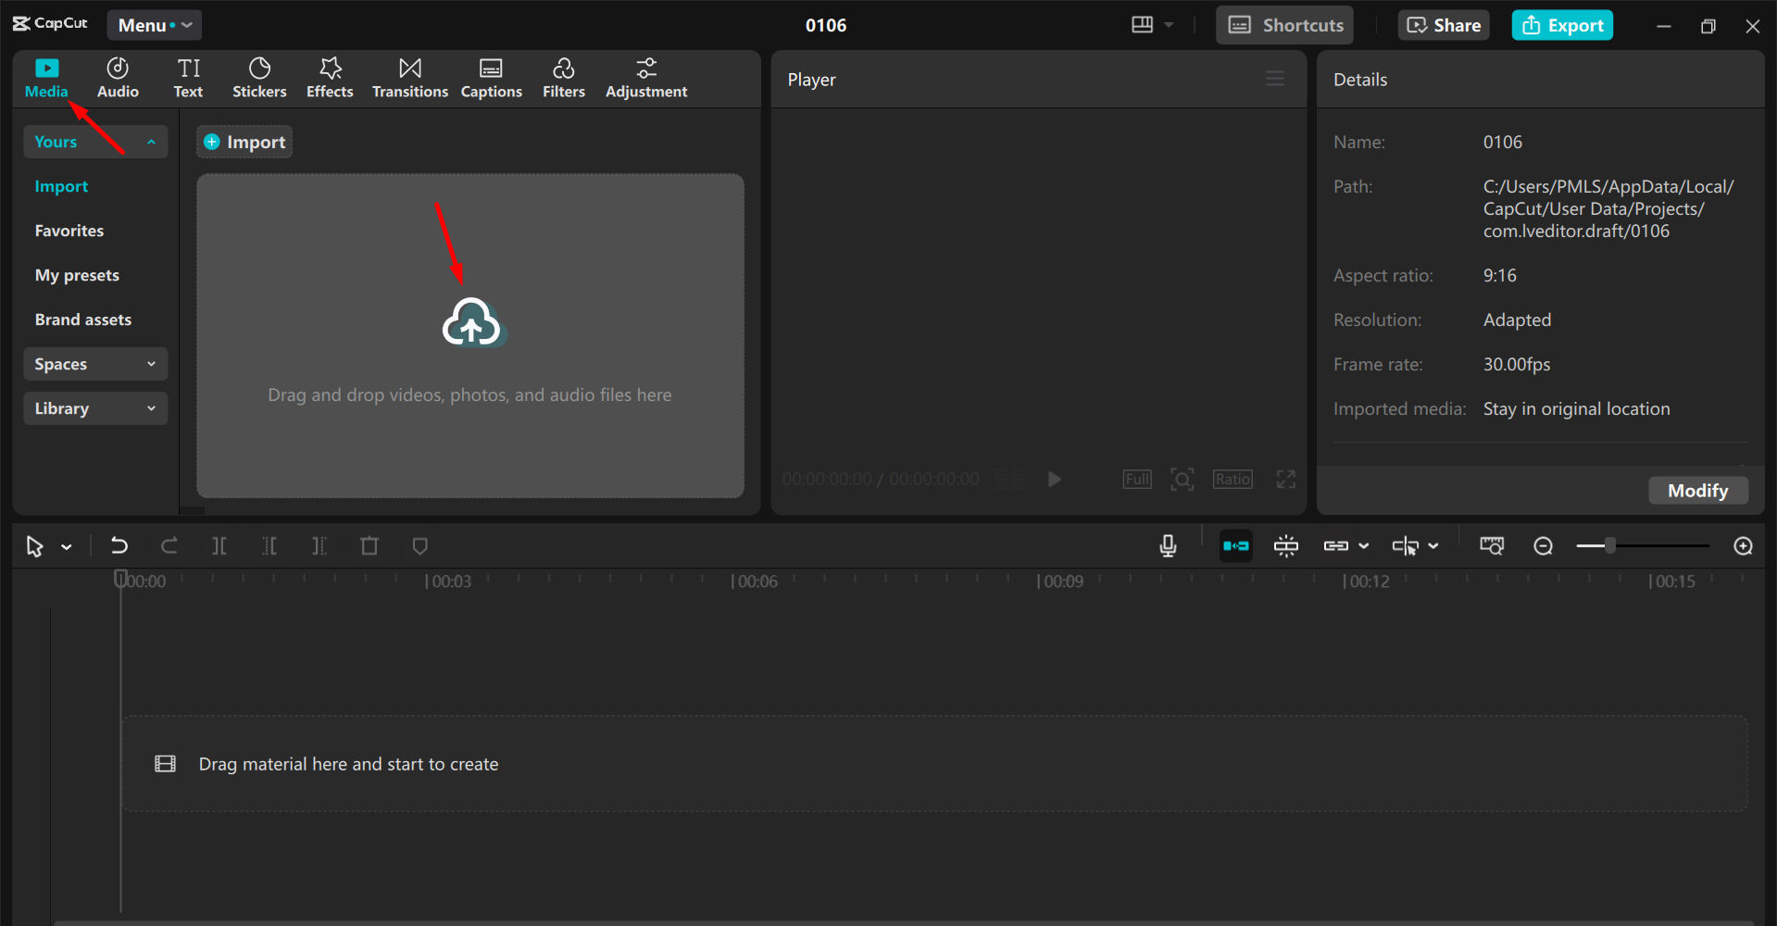Click the focus/zoom preview icon

(x=1183, y=479)
